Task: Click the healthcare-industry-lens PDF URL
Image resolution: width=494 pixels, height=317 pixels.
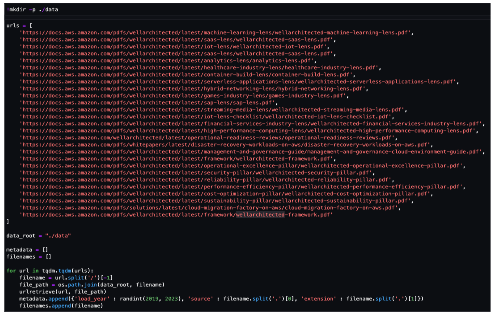Action: pyautogui.click(x=200, y=68)
